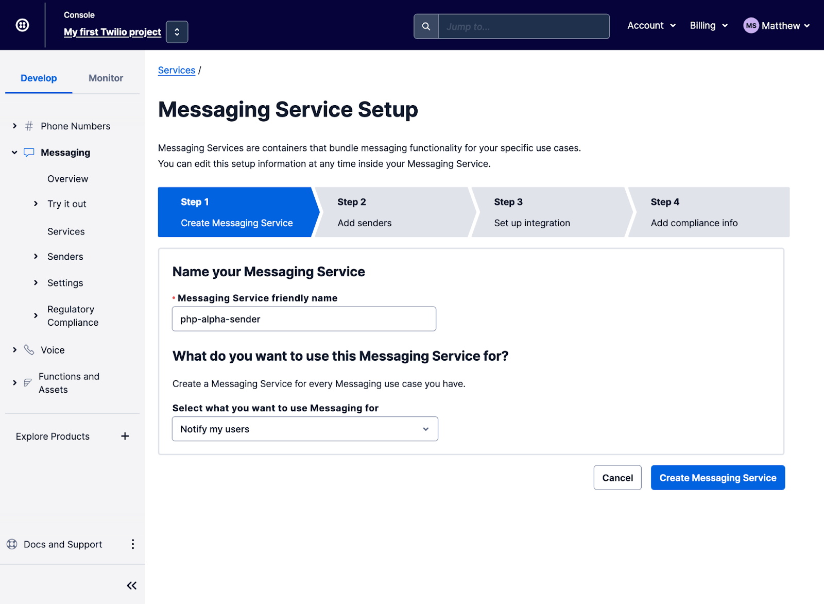Open the Docs and Support kebab menu
824x604 pixels.
(x=133, y=544)
